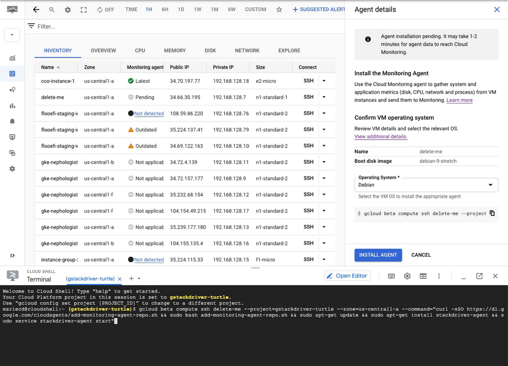
Task: Click the filter lines icon
Action: [31, 26]
